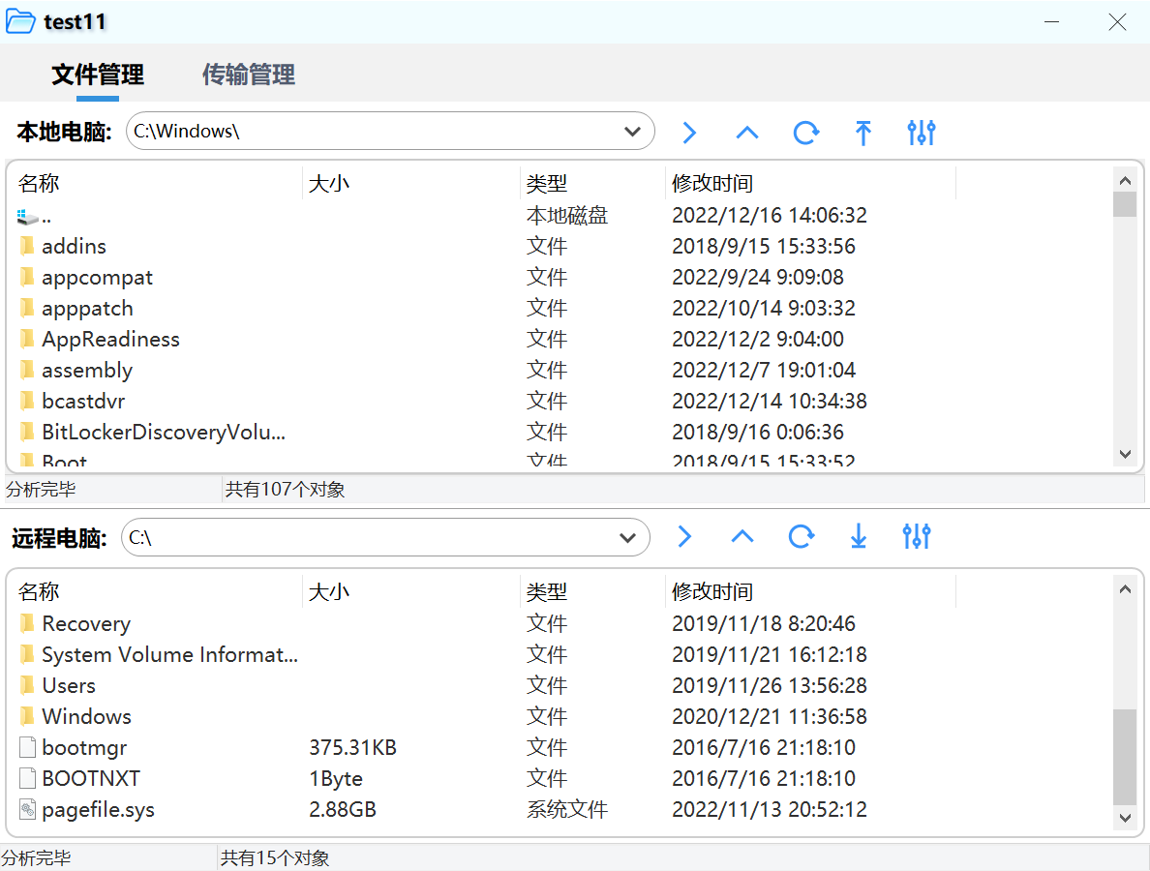
Task: Click the download arrow icon in remote toolbar
Action: click(x=859, y=537)
